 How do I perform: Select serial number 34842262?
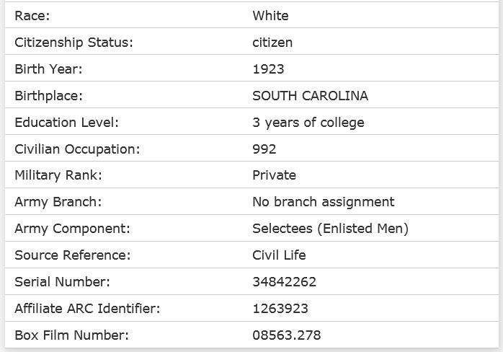pyautogui.click(x=284, y=282)
